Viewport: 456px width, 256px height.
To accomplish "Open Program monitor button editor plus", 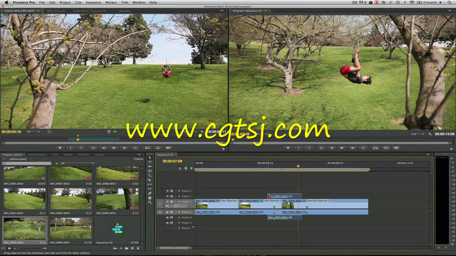I will point(451,149).
